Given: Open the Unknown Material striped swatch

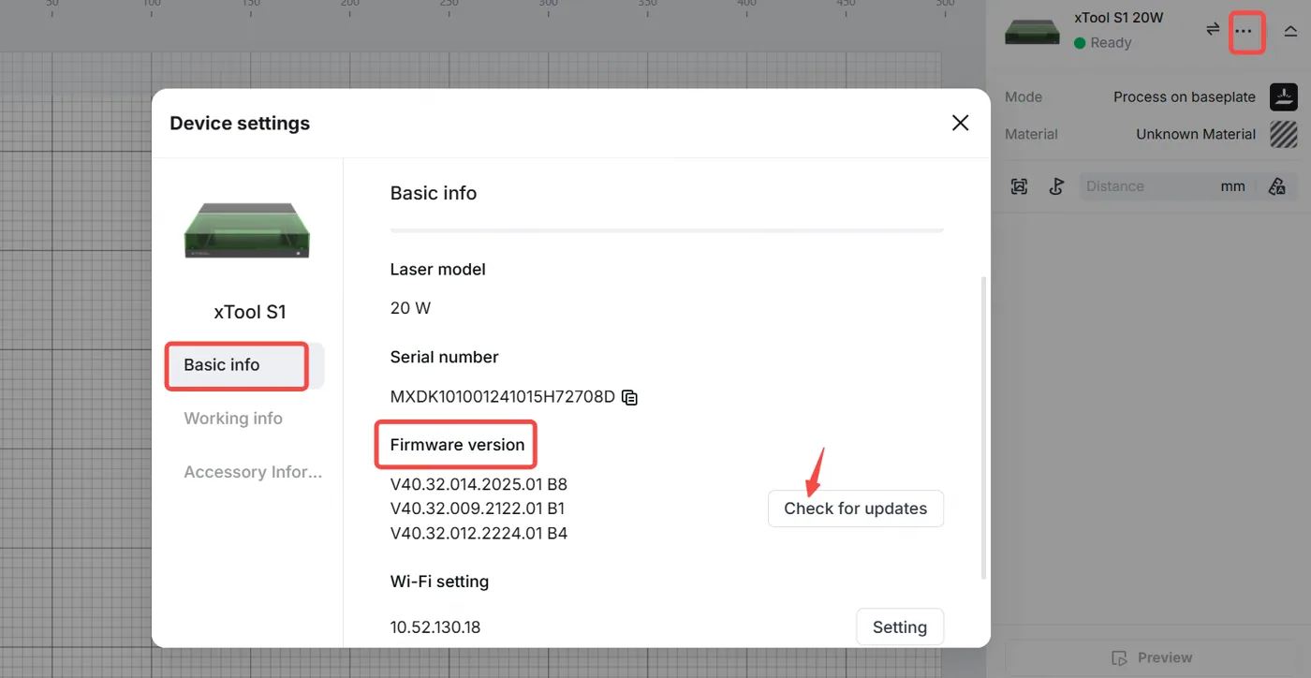Looking at the screenshot, I should pyautogui.click(x=1284, y=134).
